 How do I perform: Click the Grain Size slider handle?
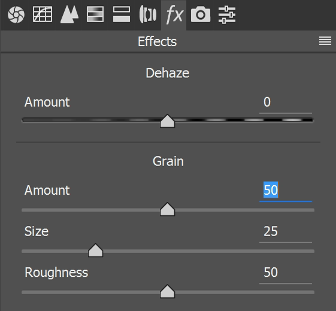click(96, 250)
